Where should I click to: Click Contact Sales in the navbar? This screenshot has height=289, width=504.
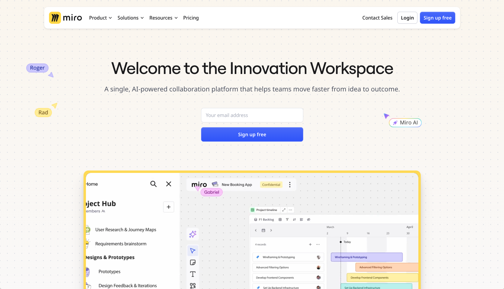377,18
